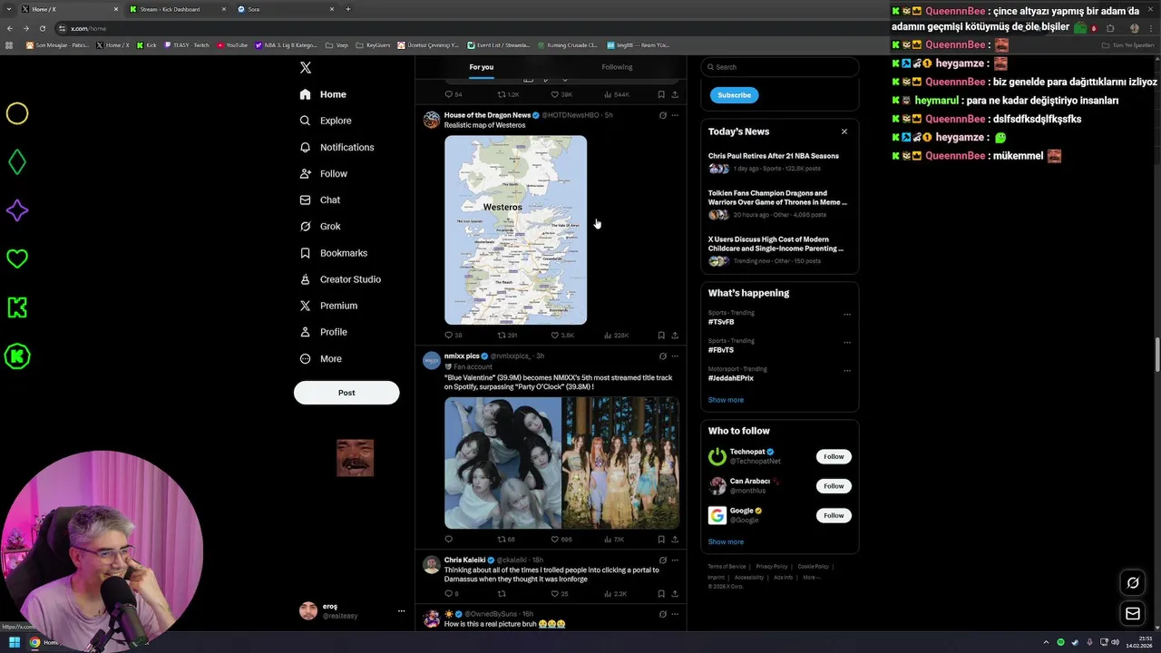Click Show more under What's happening
Image resolution: width=1161 pixels, height=653 pixels.
tap(726, 400)
